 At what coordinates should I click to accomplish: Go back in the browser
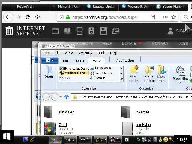pyautogui.click(x=8, y=17)
